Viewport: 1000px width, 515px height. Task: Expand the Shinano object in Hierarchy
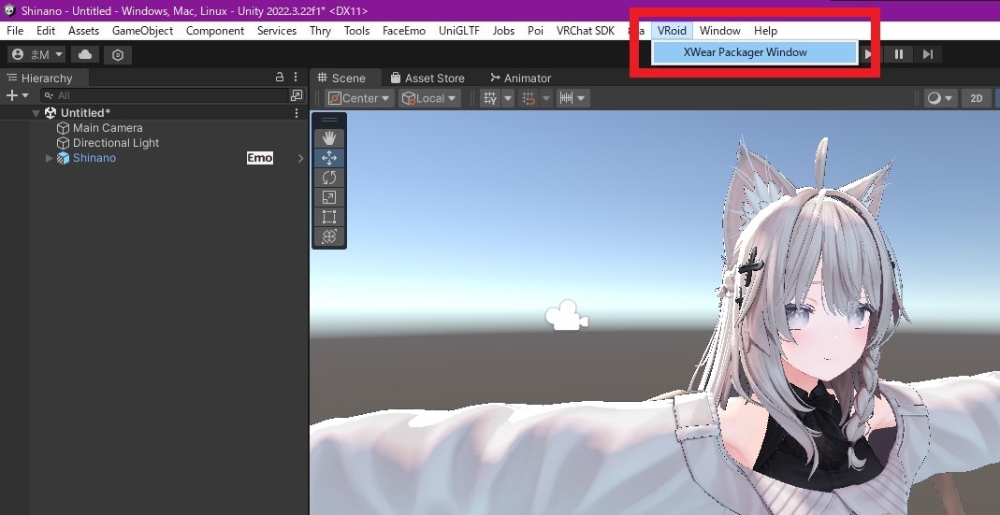click(x=49, y=158)
